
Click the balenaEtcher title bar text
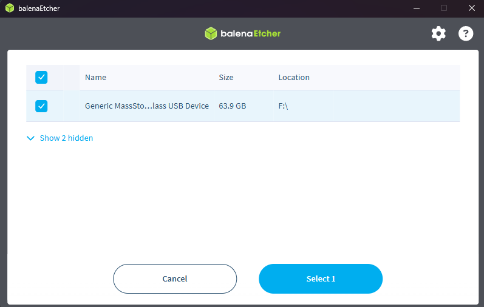coord(39,8)
